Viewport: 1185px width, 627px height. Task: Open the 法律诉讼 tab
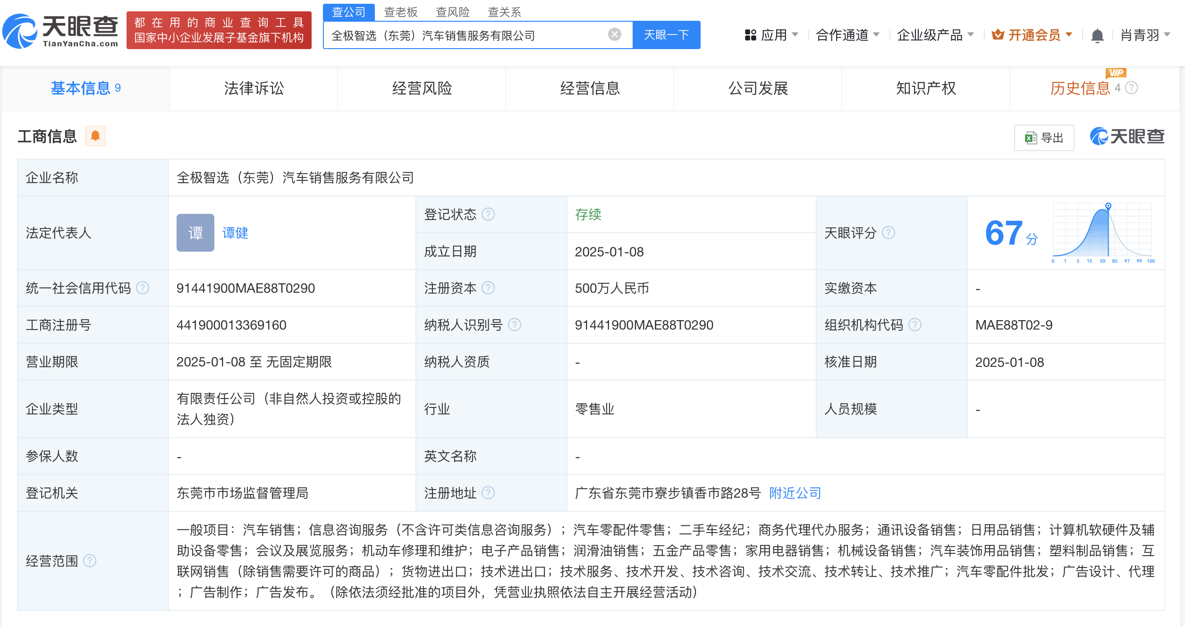point(254,88)
